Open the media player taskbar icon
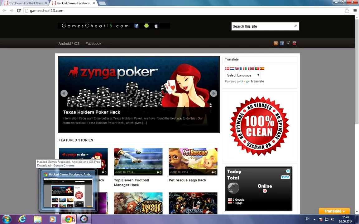359x224 pixels. click(x=53, y=219)
